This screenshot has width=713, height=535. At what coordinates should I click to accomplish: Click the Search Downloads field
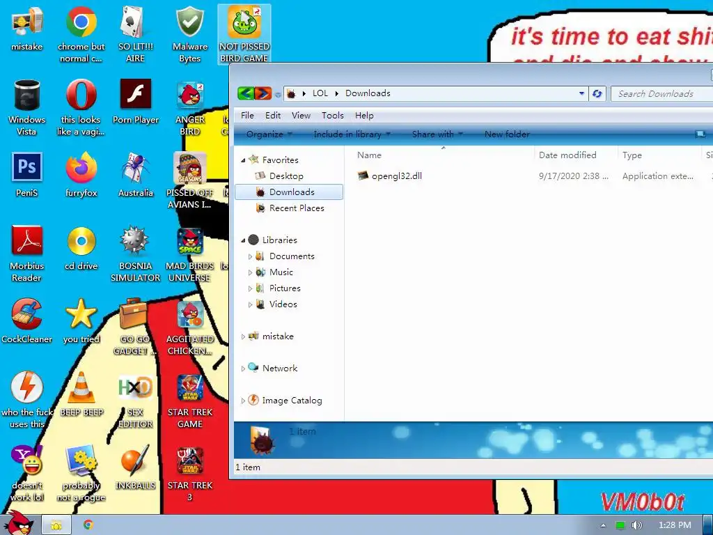tap(661, 94)
